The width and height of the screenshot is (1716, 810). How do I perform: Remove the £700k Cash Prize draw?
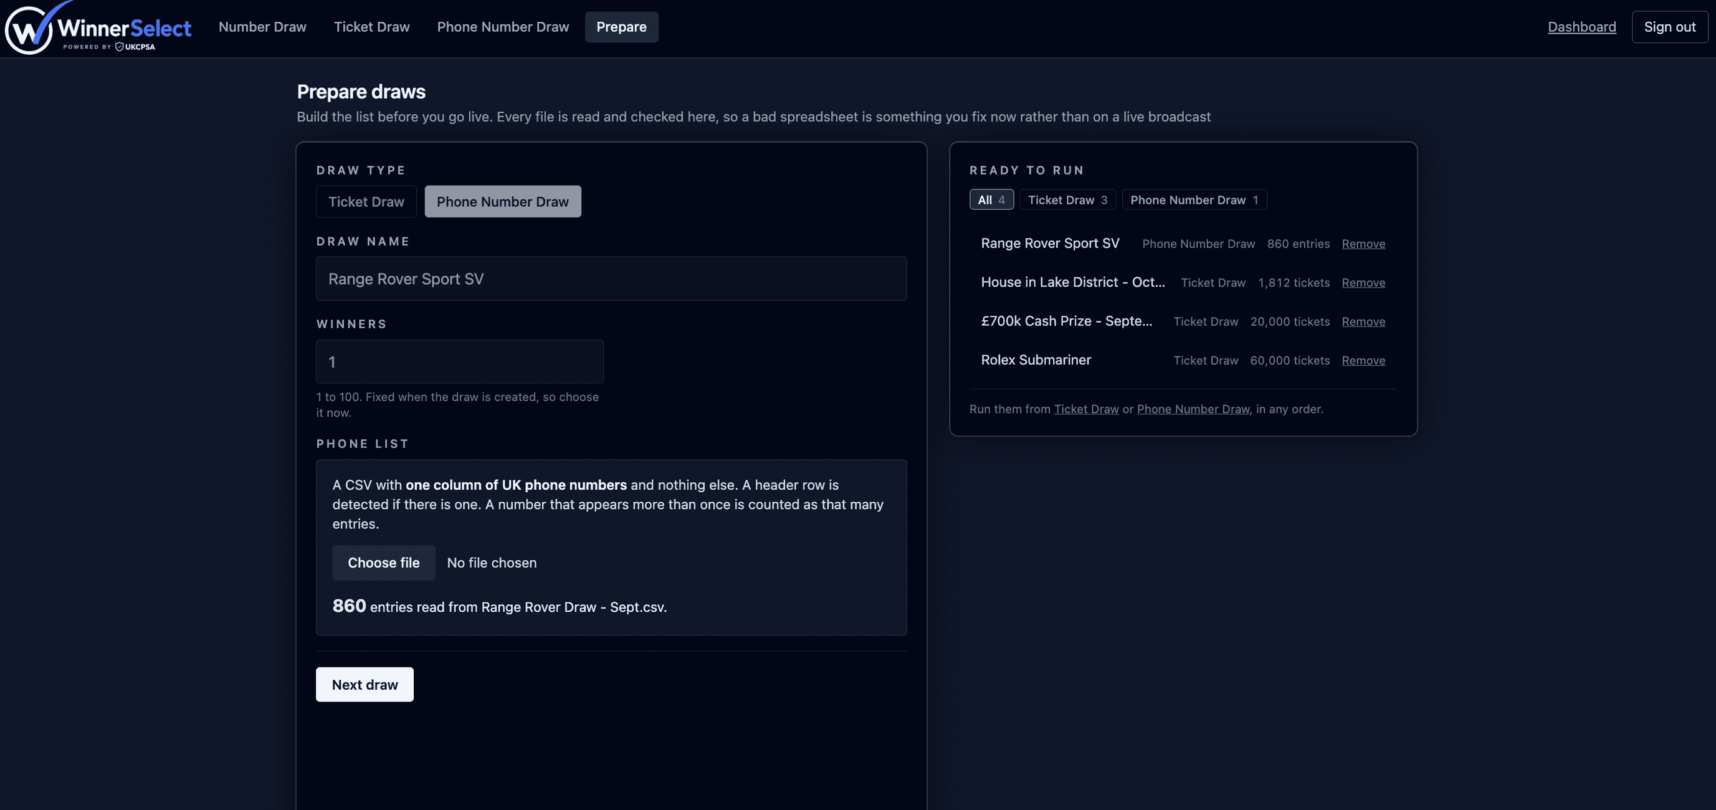click(1363, 322)
